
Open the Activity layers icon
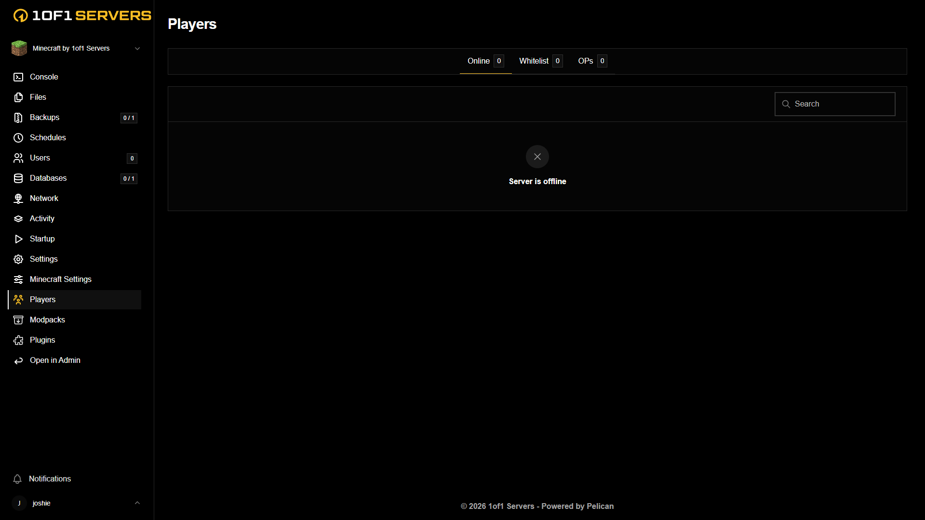(18, 219)
